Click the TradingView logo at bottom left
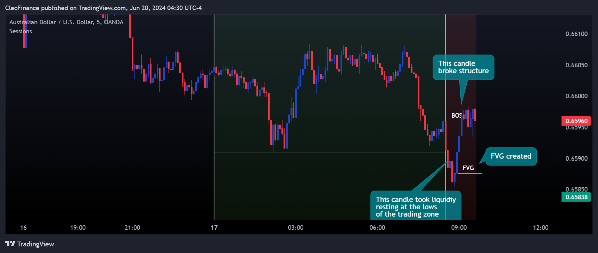Screen dimensions: 598x253 point(30,244)
